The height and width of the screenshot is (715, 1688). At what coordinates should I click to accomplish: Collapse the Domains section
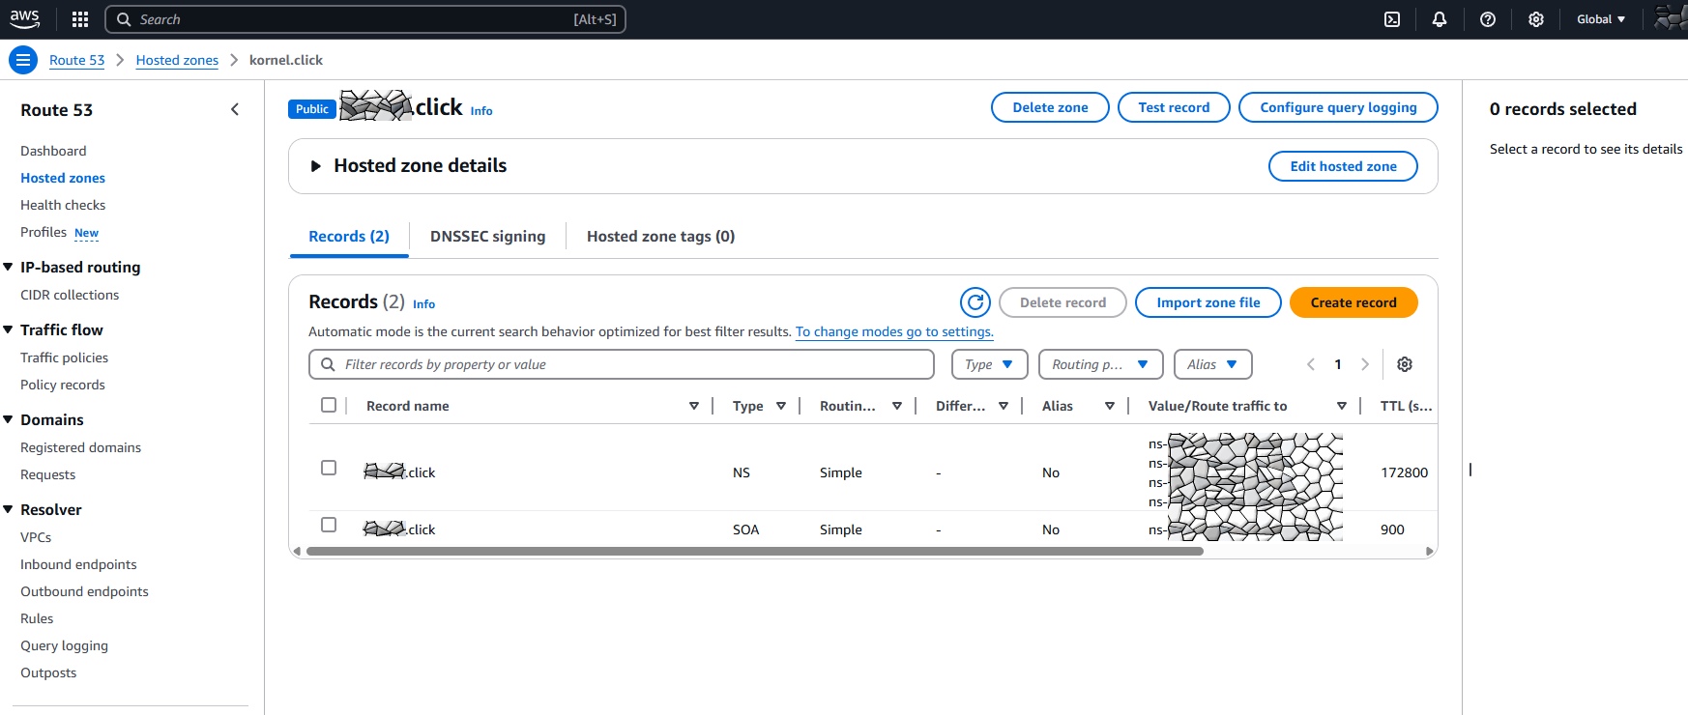coord(8,419)
